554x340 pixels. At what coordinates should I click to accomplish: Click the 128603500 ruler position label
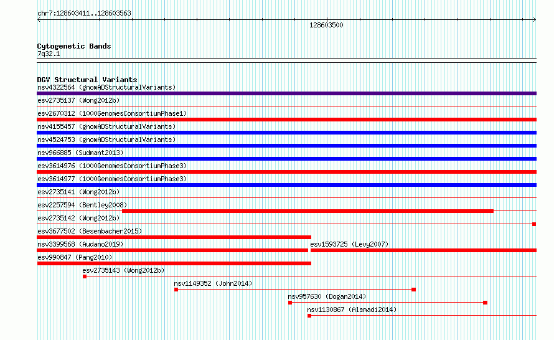(x=326, y=25)
